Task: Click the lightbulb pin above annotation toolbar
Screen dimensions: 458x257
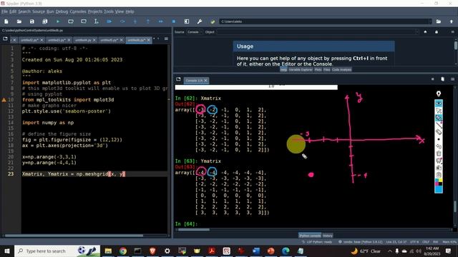Action: 439,94
